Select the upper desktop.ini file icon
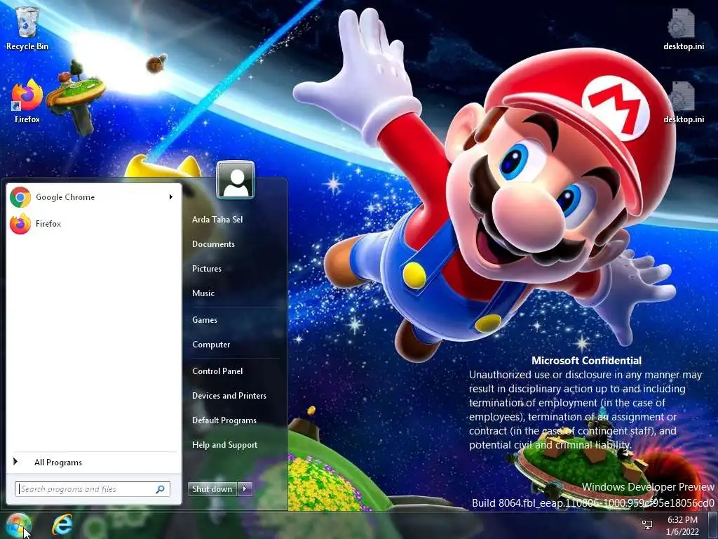718x539 pixels. click(683, 29)
